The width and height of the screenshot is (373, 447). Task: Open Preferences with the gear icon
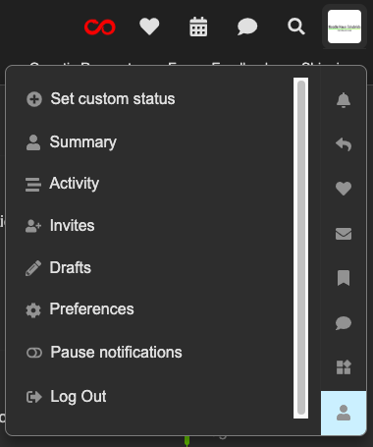pos(80,309)
